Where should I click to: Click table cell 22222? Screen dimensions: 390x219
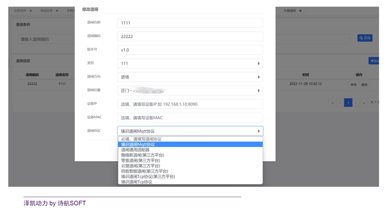pos(32,84)
